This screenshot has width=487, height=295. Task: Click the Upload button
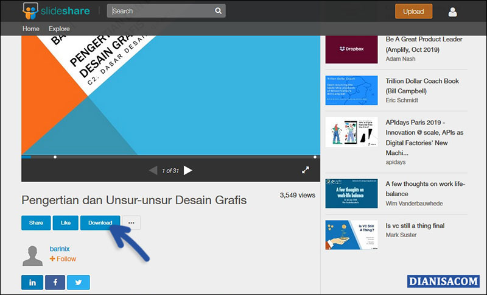(413, 12)
